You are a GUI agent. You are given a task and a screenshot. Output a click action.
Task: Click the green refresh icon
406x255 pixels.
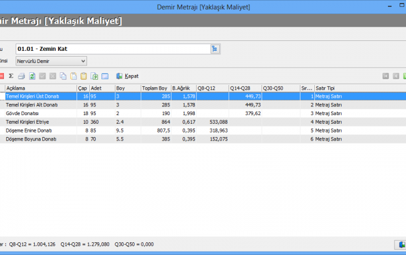pos(32,76)
